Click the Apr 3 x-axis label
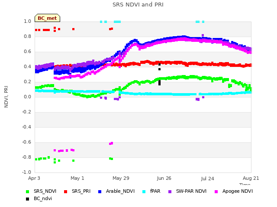This screenshot has width=277, height=207. 34,178
